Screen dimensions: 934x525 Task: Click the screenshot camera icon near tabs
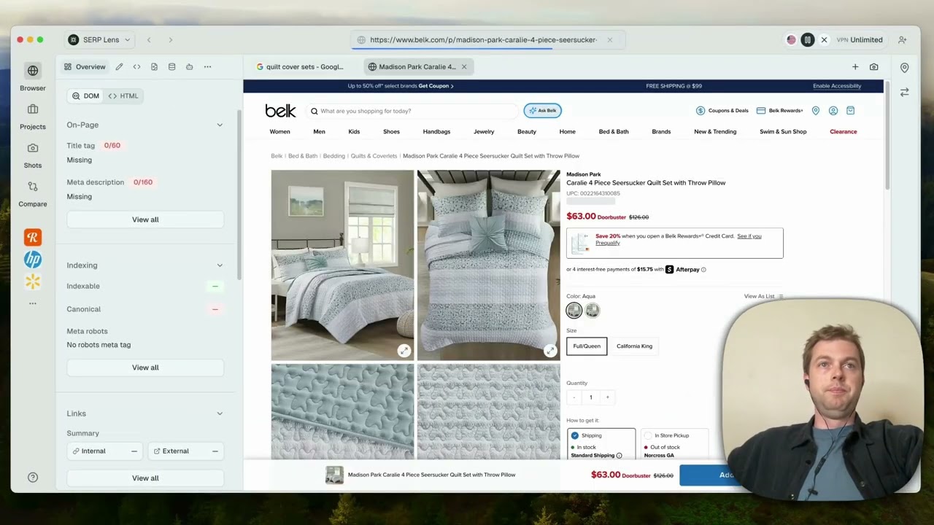point(873,67)
